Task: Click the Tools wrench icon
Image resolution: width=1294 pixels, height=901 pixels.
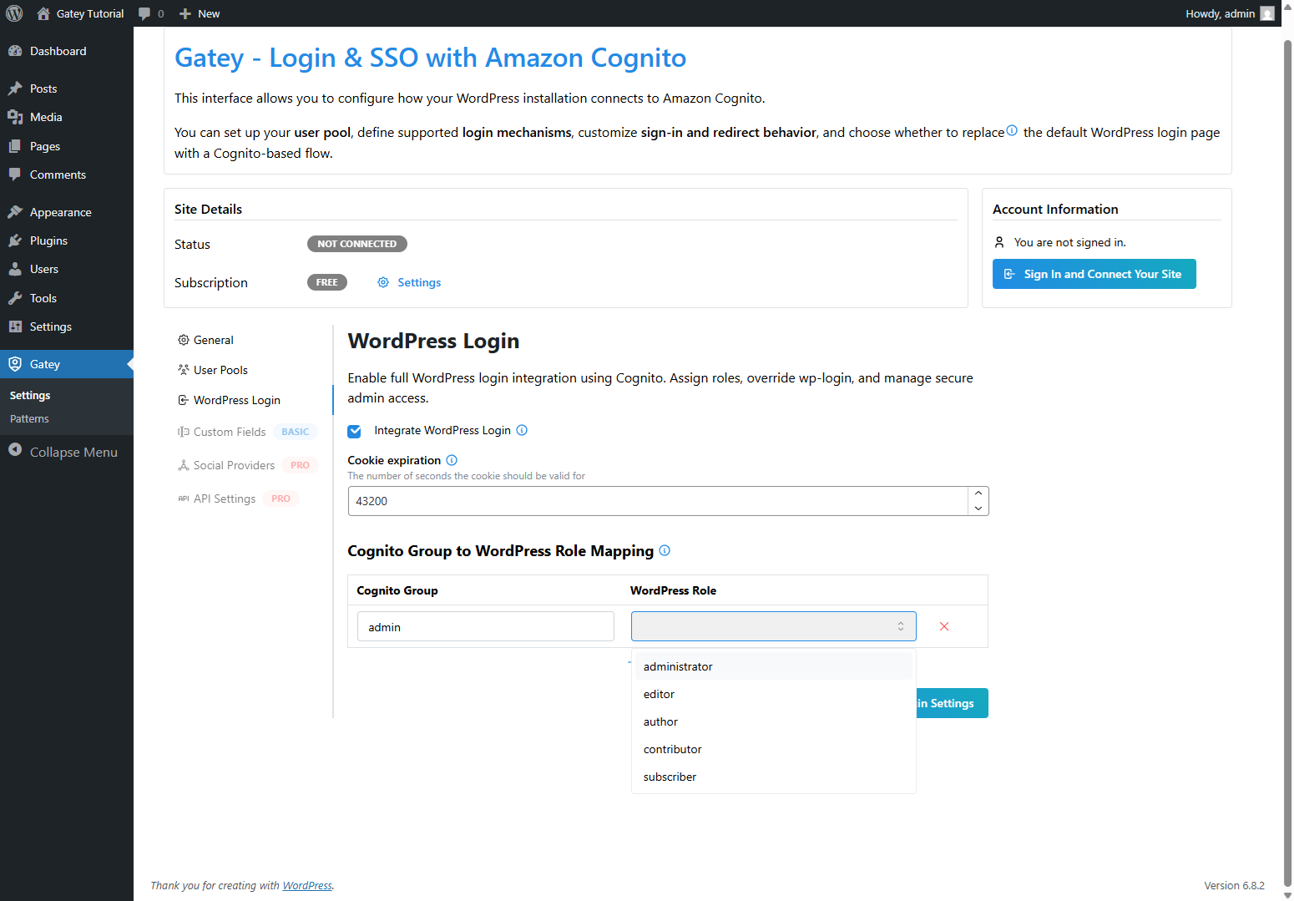Action: 15,298
